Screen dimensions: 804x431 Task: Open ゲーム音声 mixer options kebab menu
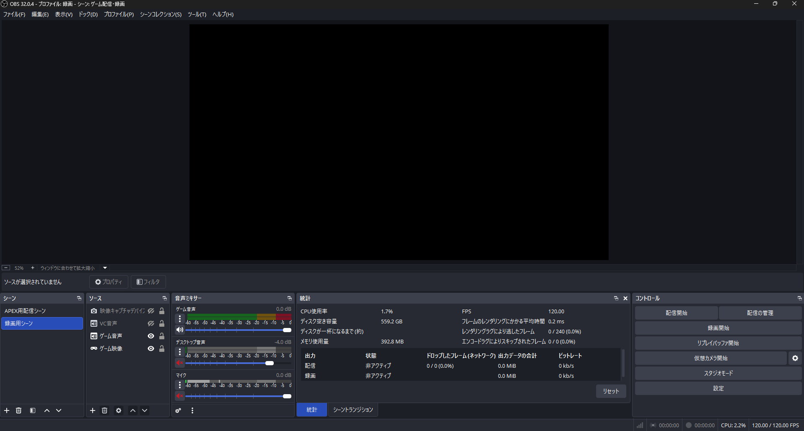[x=179, y=319]
